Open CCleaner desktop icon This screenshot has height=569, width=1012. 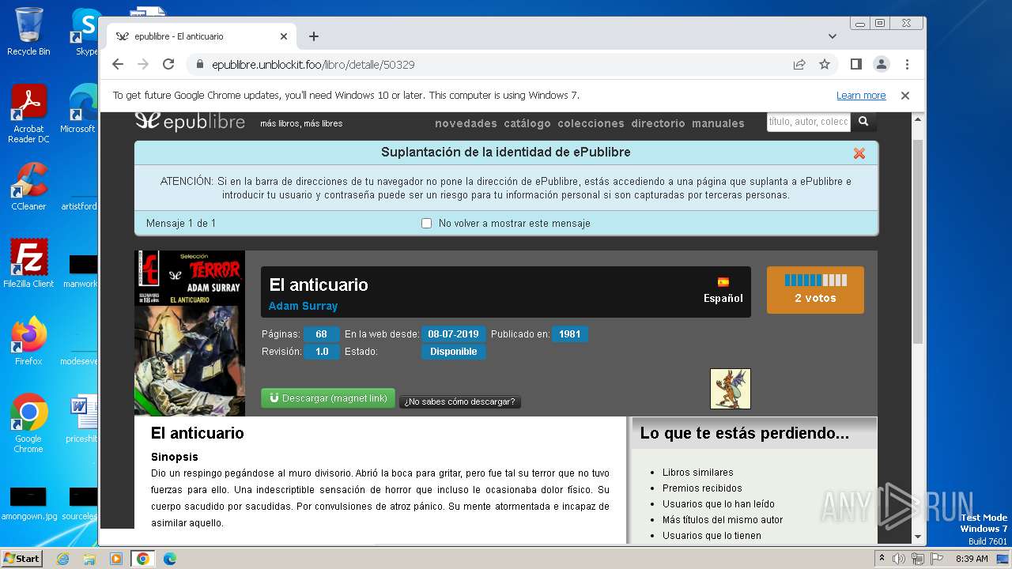(x=28, y=187)
